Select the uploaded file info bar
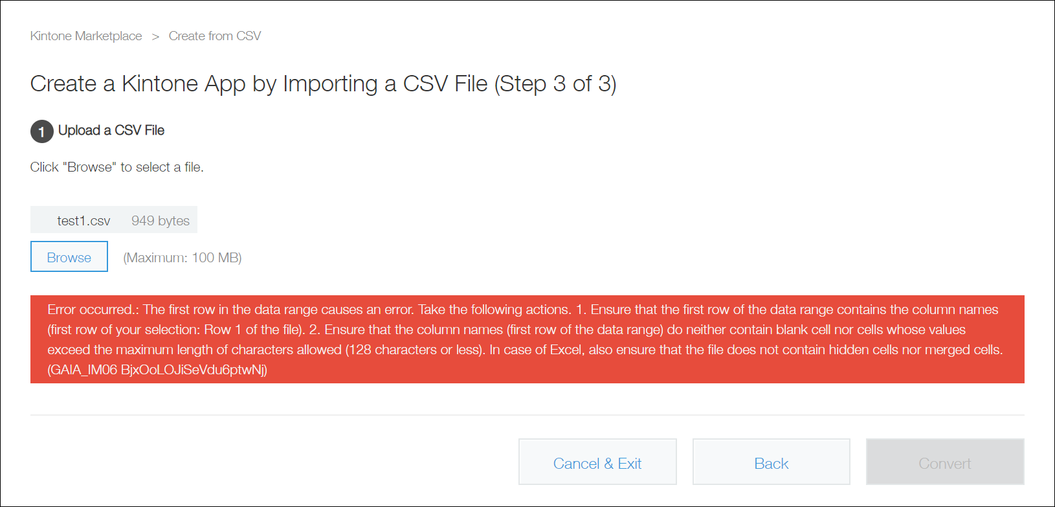The image size is (1055, 507). [x=114, y=220]
